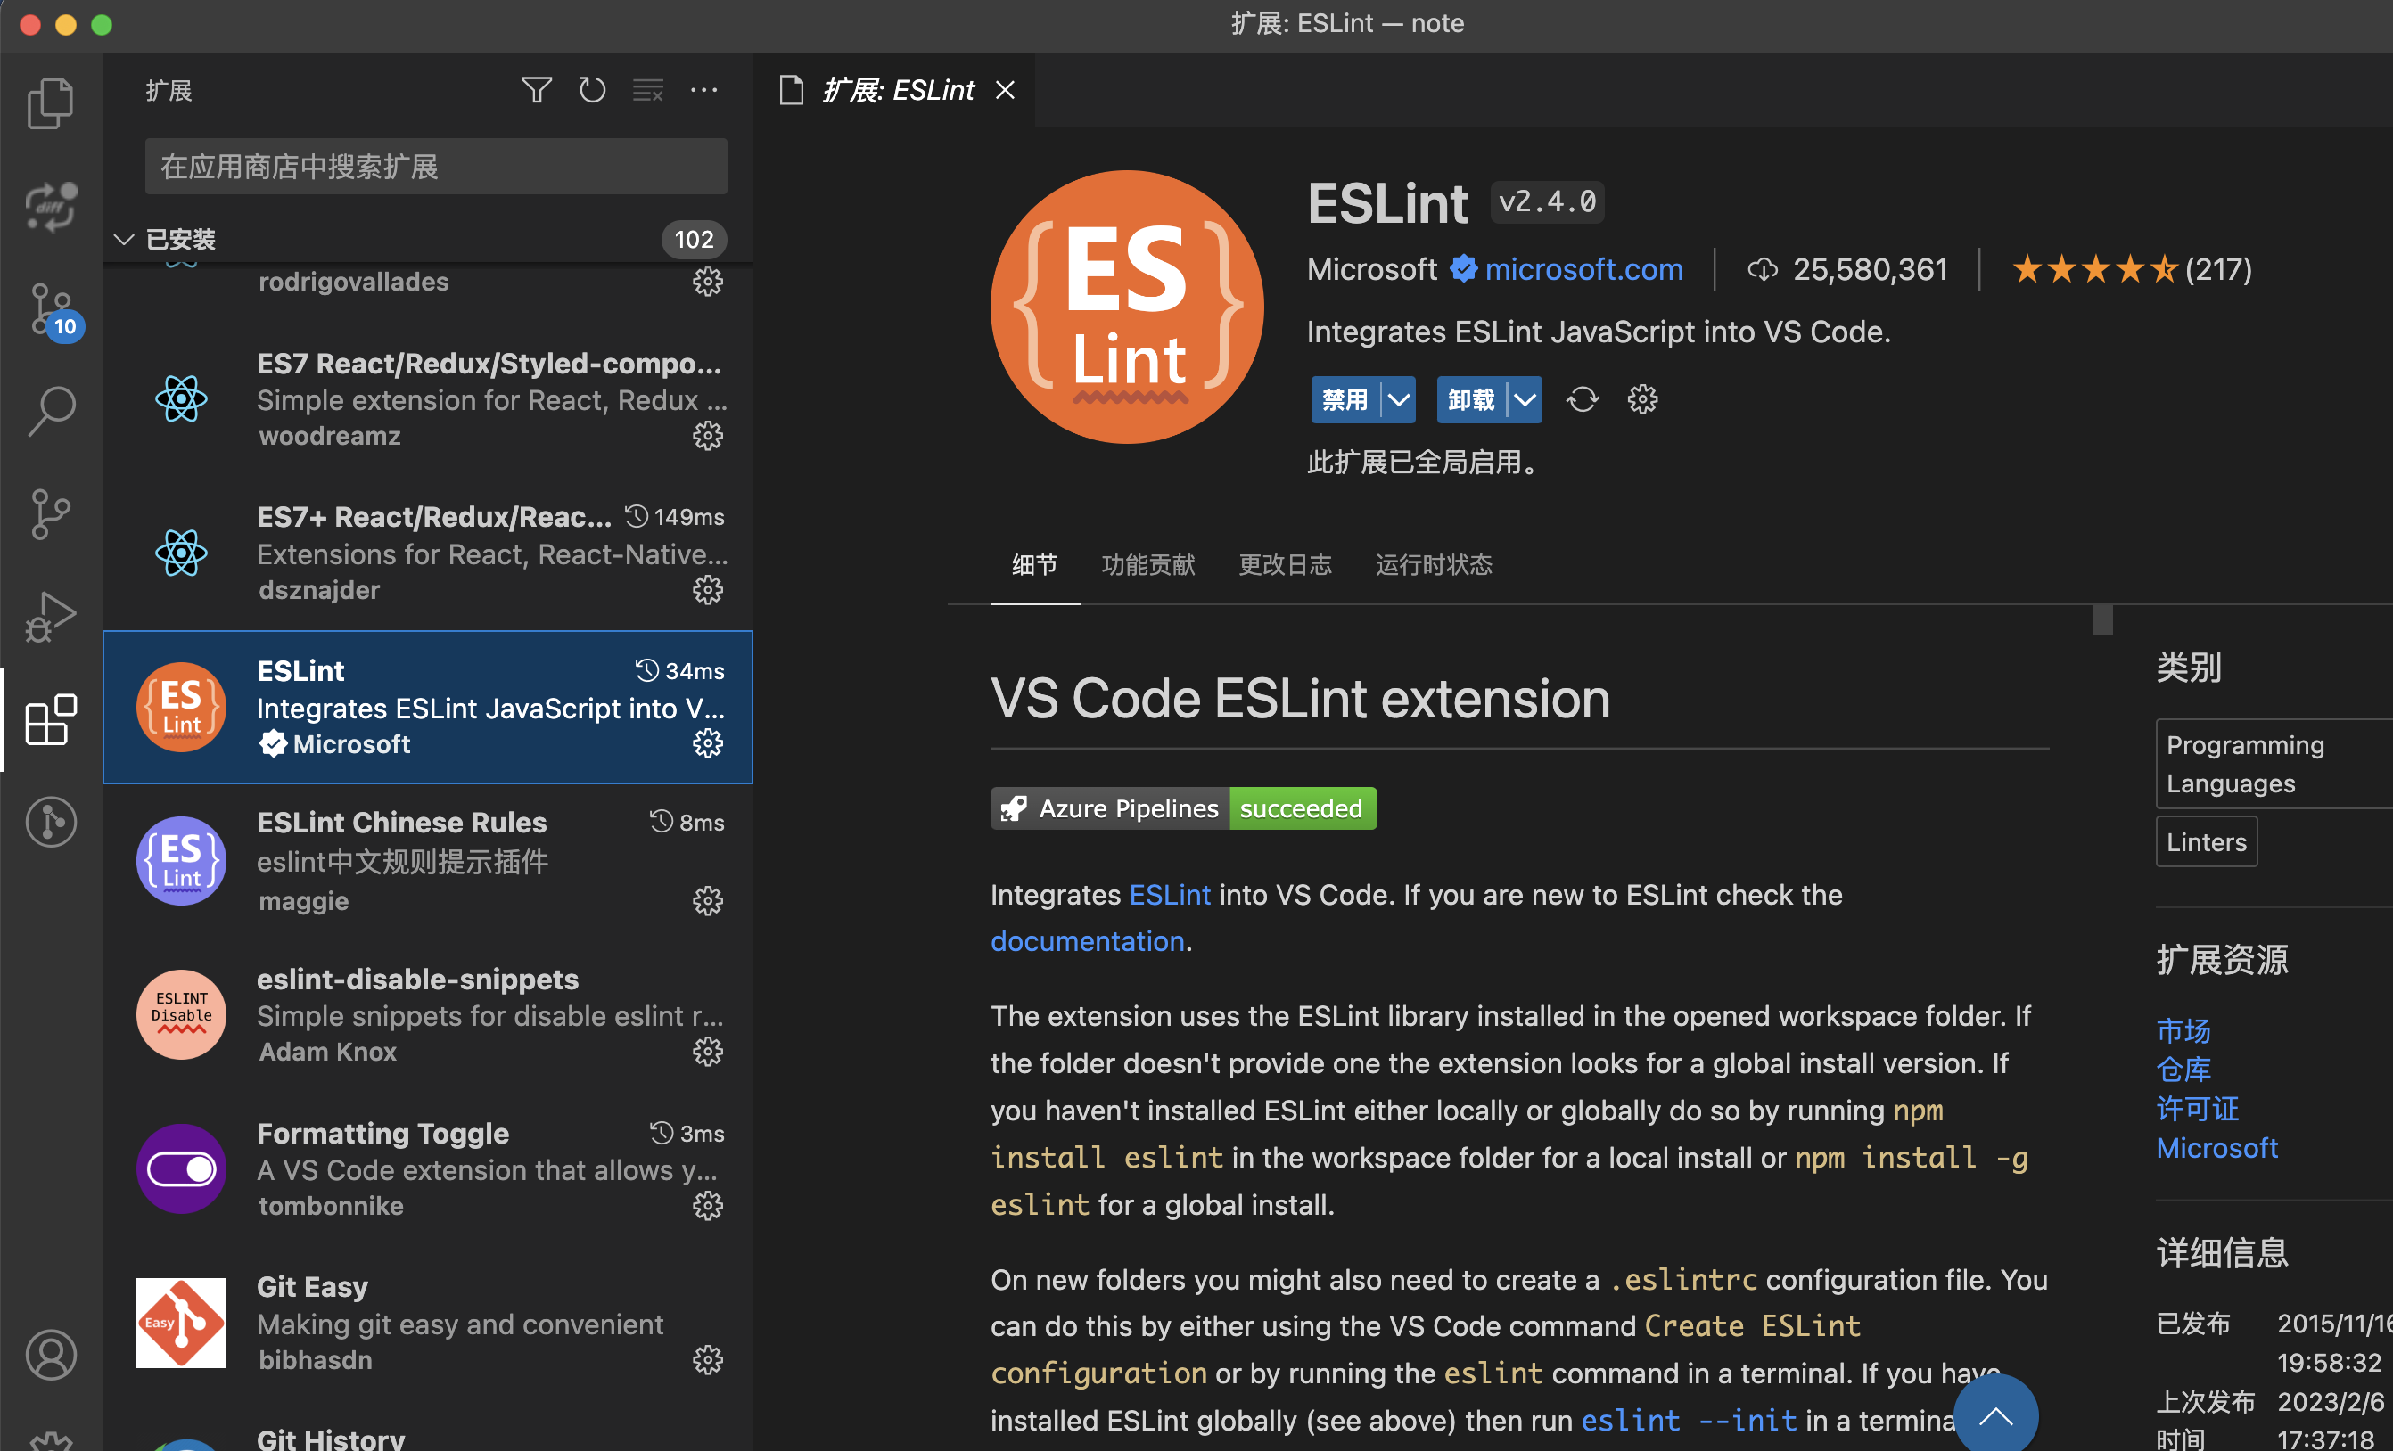
Task: Open the 许可证 license link
Action: (2197, 1110)
